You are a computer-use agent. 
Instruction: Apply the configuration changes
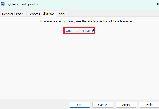[126, 105]
